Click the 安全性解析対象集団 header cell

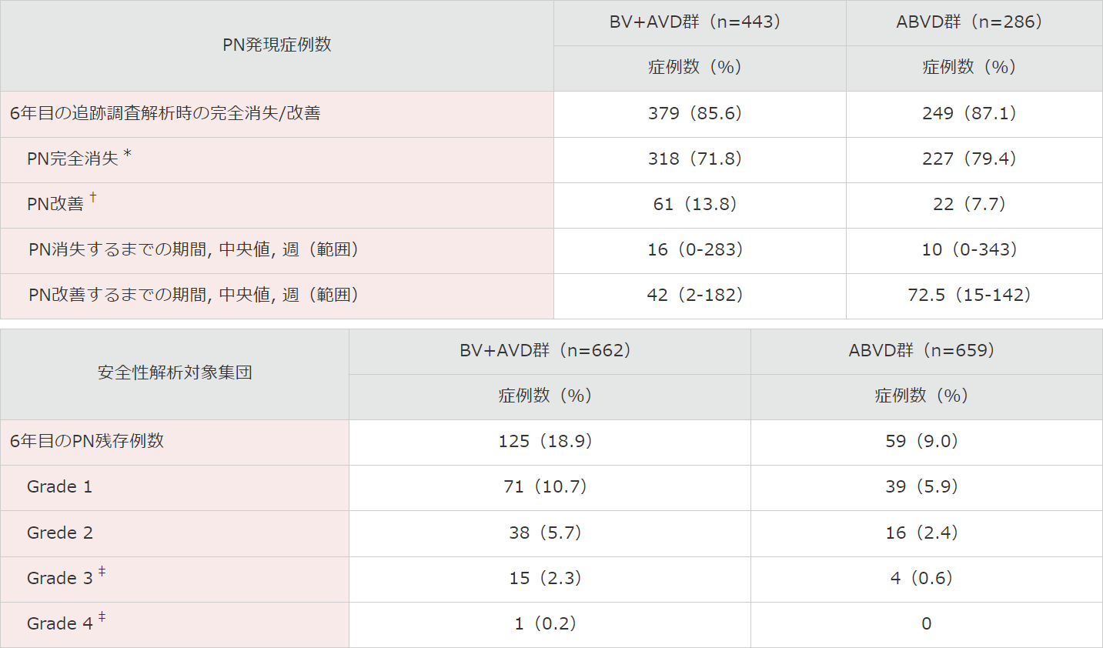(175, 374)
